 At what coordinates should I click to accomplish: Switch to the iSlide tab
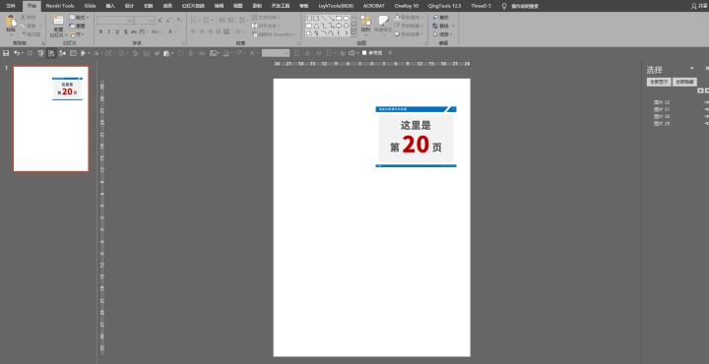pos(90,6)
